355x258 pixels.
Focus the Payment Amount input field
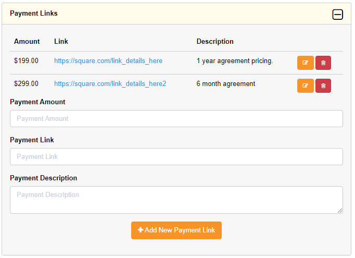[x=176, y=119]
